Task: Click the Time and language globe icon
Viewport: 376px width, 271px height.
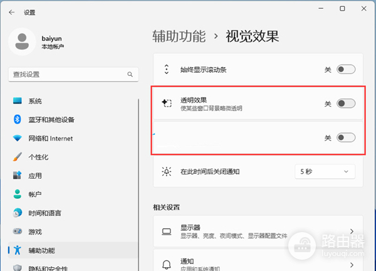Action: point(18,213)
